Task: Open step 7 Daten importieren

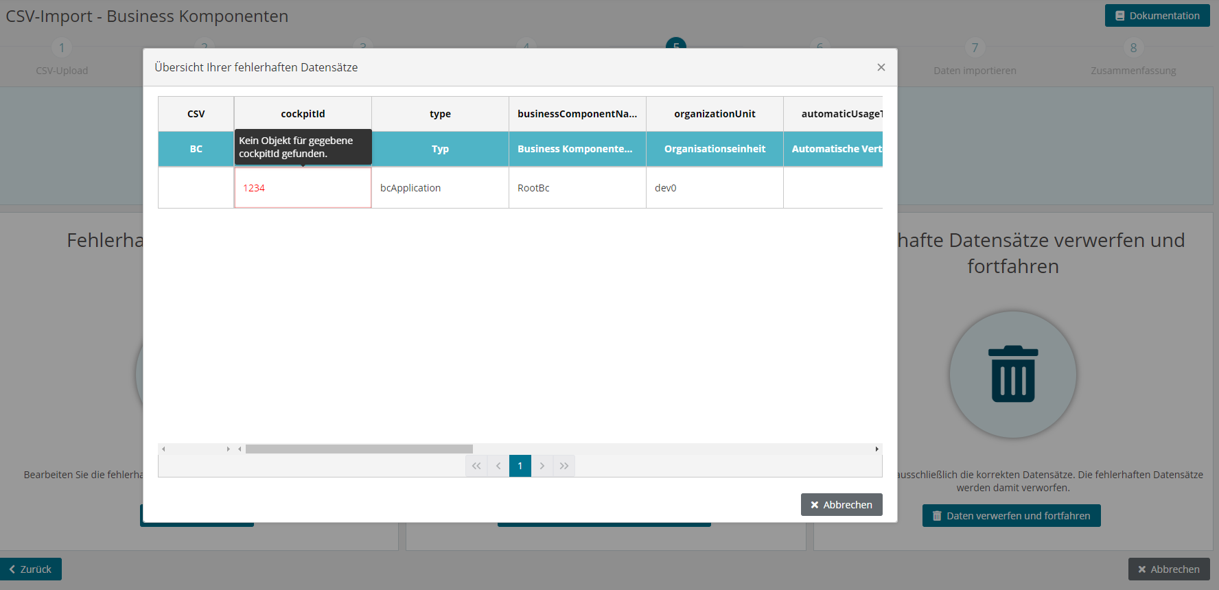Action: pos(975,57)
